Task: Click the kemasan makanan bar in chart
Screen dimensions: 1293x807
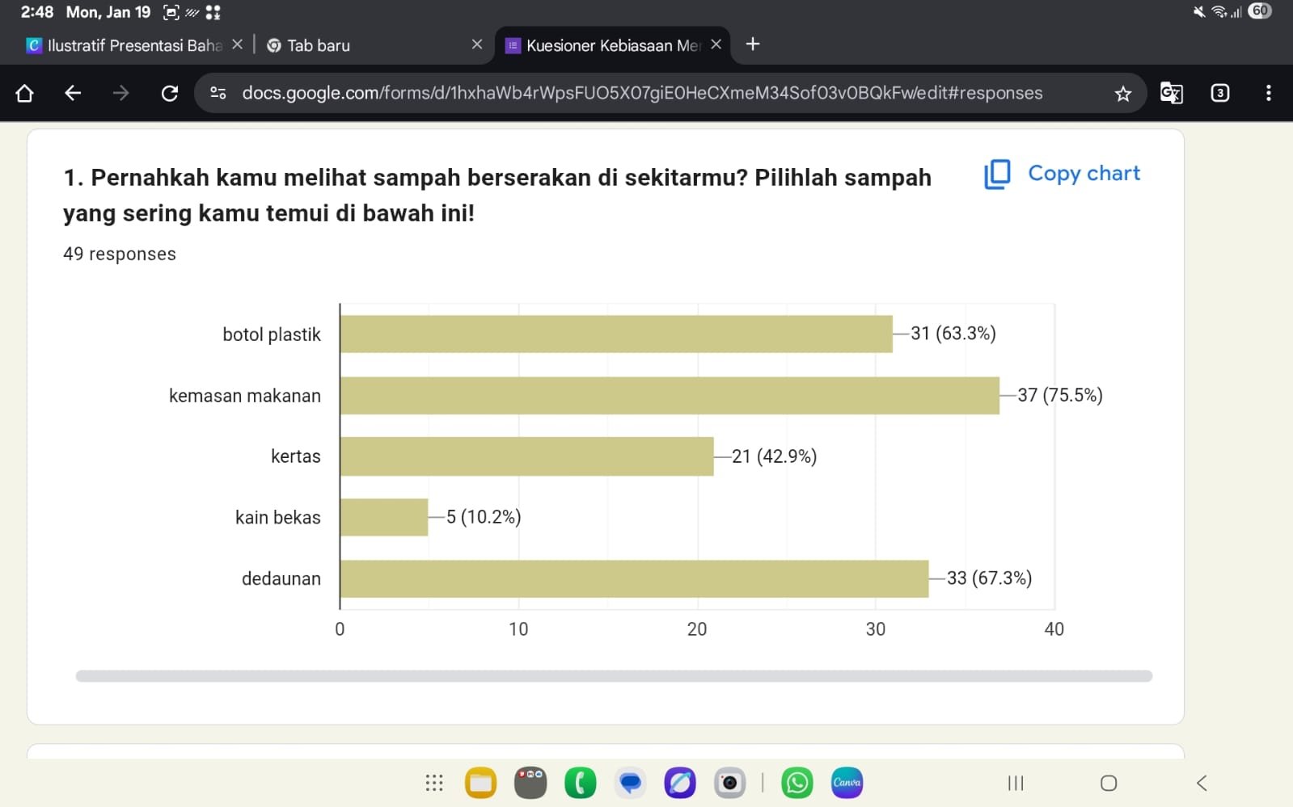Action: (670, 396)
